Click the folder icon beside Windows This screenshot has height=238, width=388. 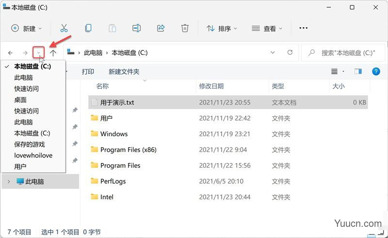click(94, 134)
